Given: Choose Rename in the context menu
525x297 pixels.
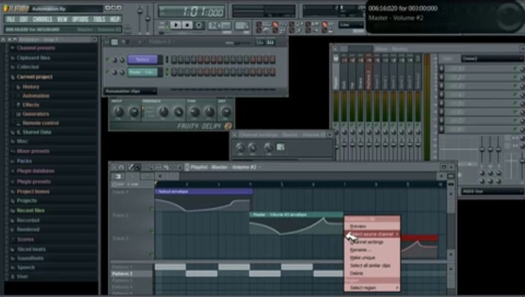Looking at the screenshot, I should point(372,250).
